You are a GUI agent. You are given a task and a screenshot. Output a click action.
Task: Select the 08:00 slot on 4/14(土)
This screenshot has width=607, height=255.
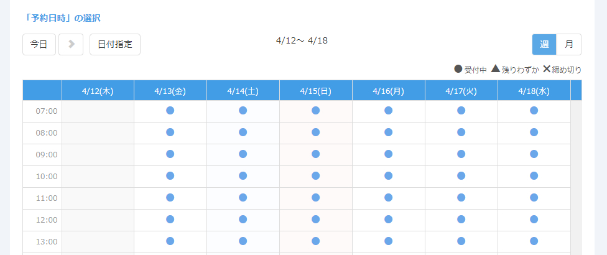[x=243, y=132]
